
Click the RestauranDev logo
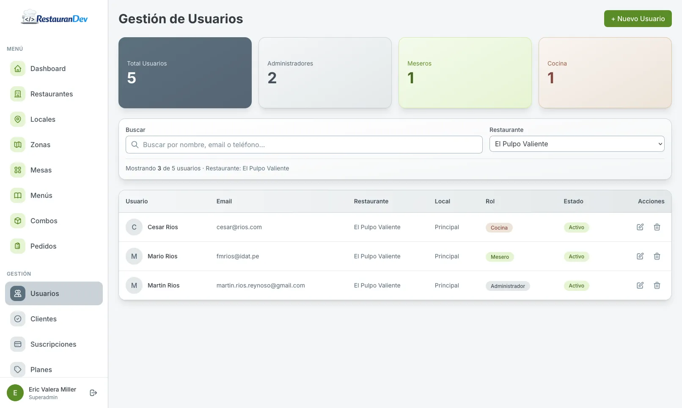coord(54,17)
